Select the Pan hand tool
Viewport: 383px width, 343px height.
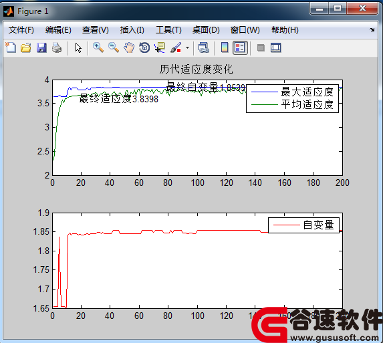click(x=129, y=47)
